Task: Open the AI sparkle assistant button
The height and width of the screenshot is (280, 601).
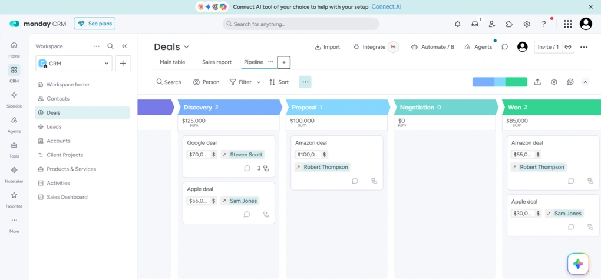Action: pos(578,264)
